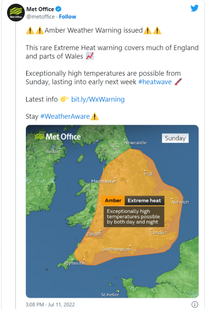Open the #WeatherAware hashtag
213x309 pixels.
point(65,116)
